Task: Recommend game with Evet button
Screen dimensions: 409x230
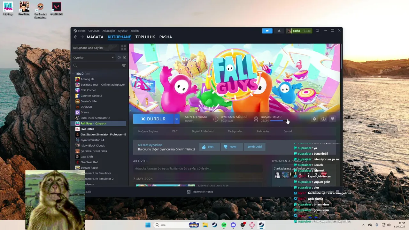Action: pyautogui.click(x=210, y=147)
